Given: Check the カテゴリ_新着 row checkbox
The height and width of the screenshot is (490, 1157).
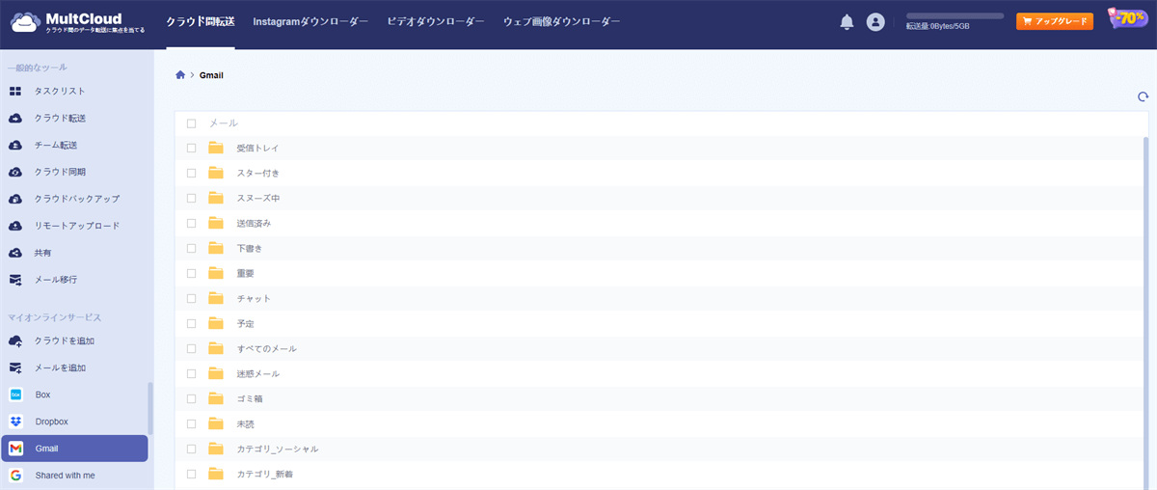Looking at the screenshot, I should (191, 474).
